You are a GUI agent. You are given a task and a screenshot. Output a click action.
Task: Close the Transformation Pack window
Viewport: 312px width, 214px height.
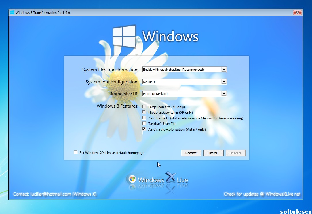(x=297, y=13)
